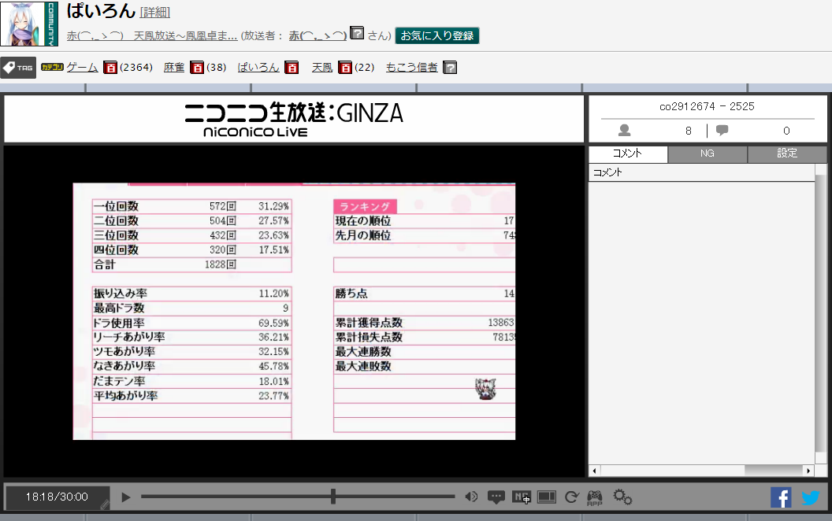Open the game controller APP icon

tap(595, 497)
